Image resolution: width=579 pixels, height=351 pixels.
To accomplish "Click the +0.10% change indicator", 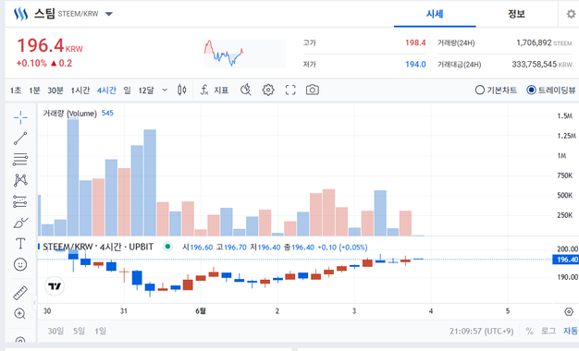I will tap(31, 64).
